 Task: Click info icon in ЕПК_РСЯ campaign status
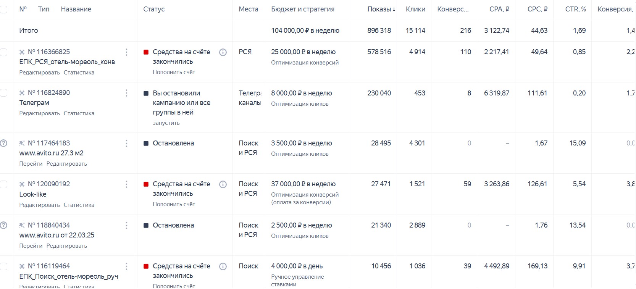coord(223,52)
